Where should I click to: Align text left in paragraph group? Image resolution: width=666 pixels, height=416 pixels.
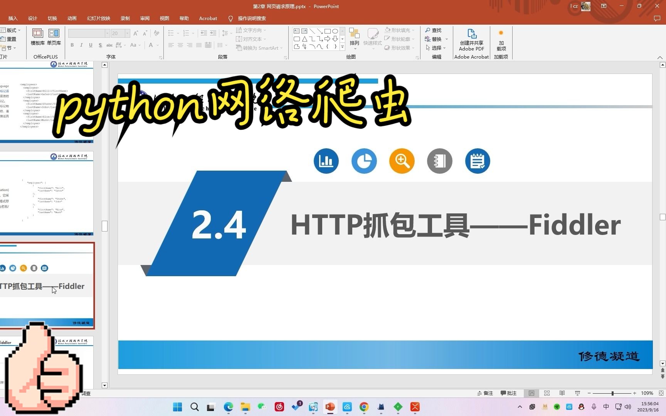171,45
